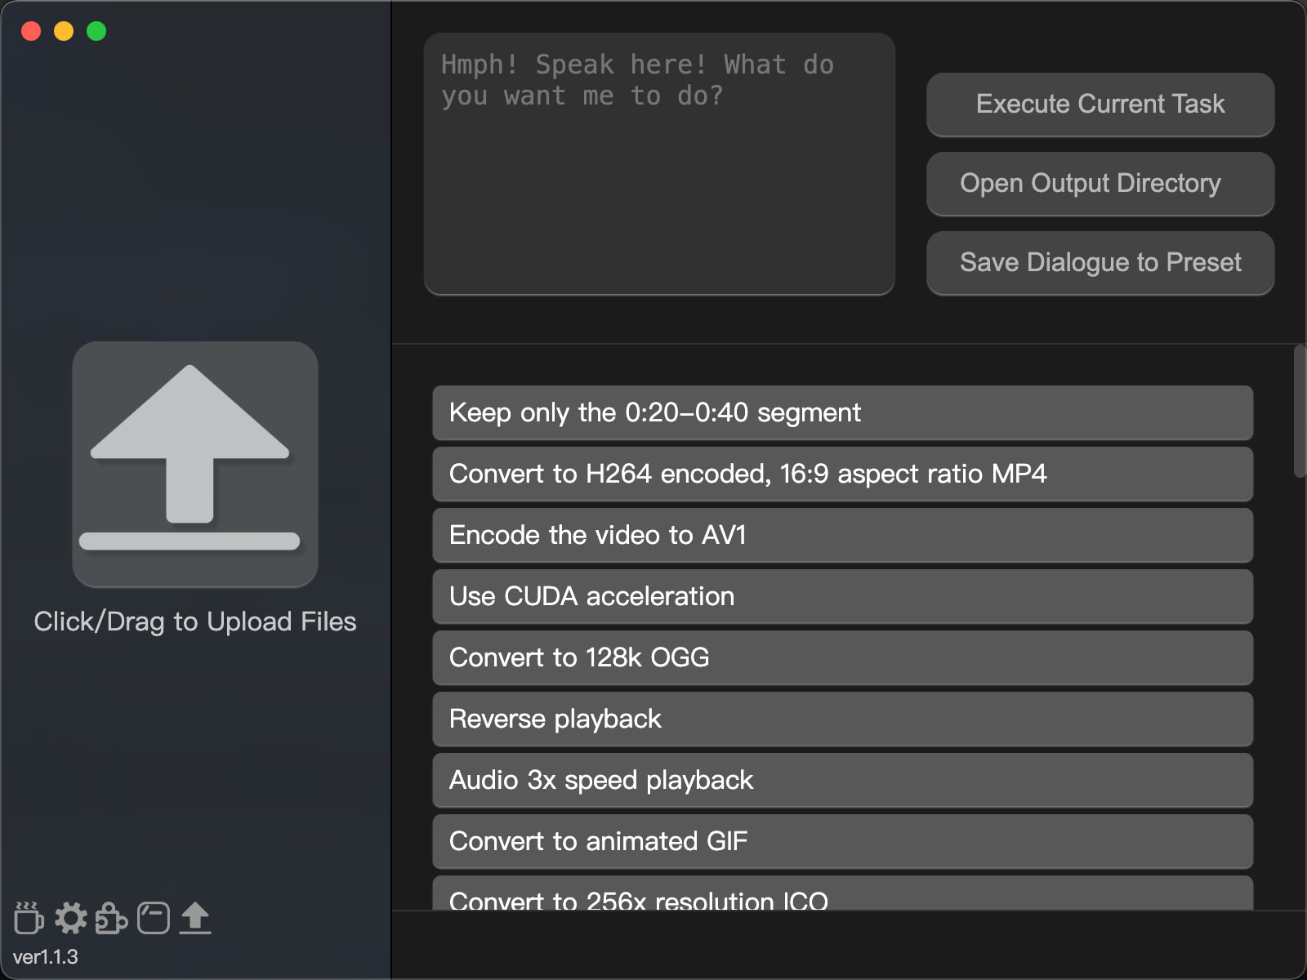Image resolution: width=1307 pixels, height=980 pixels.
Task: Click the puzzle piece plugins icon
Action: pyautogui.click(x=112, y=918)
